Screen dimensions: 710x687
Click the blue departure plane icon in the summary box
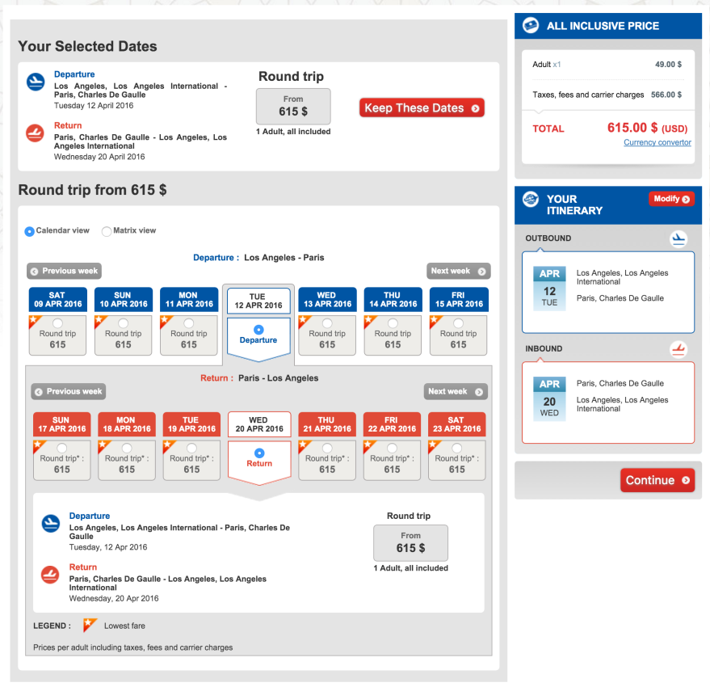pyautogui.click(x=51, y=524)
